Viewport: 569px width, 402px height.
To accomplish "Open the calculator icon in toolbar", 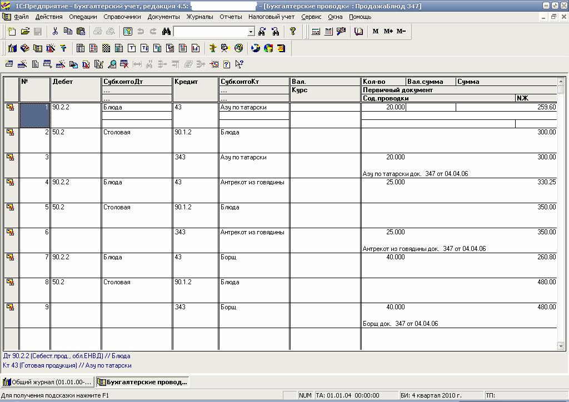I will (316, 32).
